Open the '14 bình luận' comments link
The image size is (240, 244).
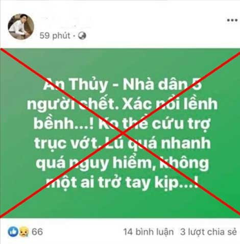[149, 232]
